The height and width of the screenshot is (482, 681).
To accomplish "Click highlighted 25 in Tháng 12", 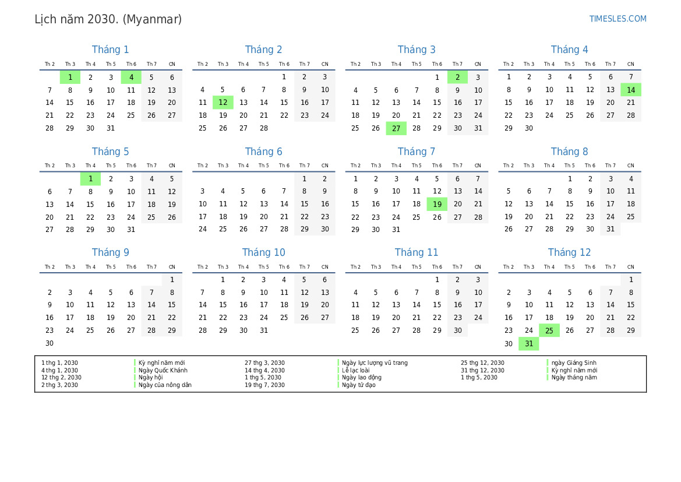I will pyautogui.click(x=549, y=330).
